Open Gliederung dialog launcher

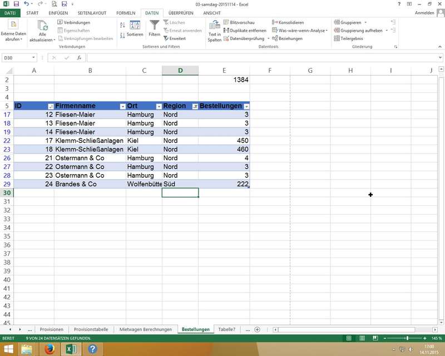tap(395, 47)
